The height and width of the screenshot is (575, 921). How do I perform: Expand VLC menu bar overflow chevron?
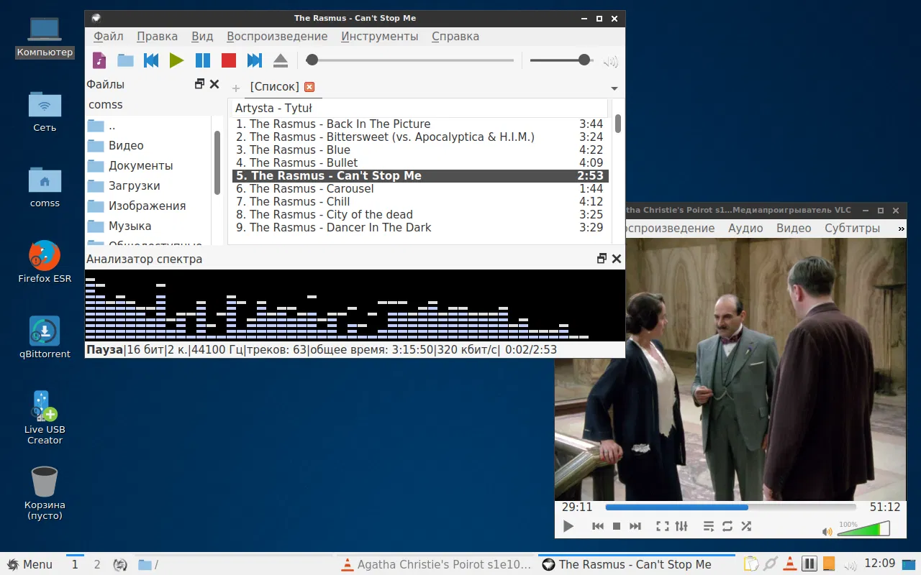[x=901, y=229]
